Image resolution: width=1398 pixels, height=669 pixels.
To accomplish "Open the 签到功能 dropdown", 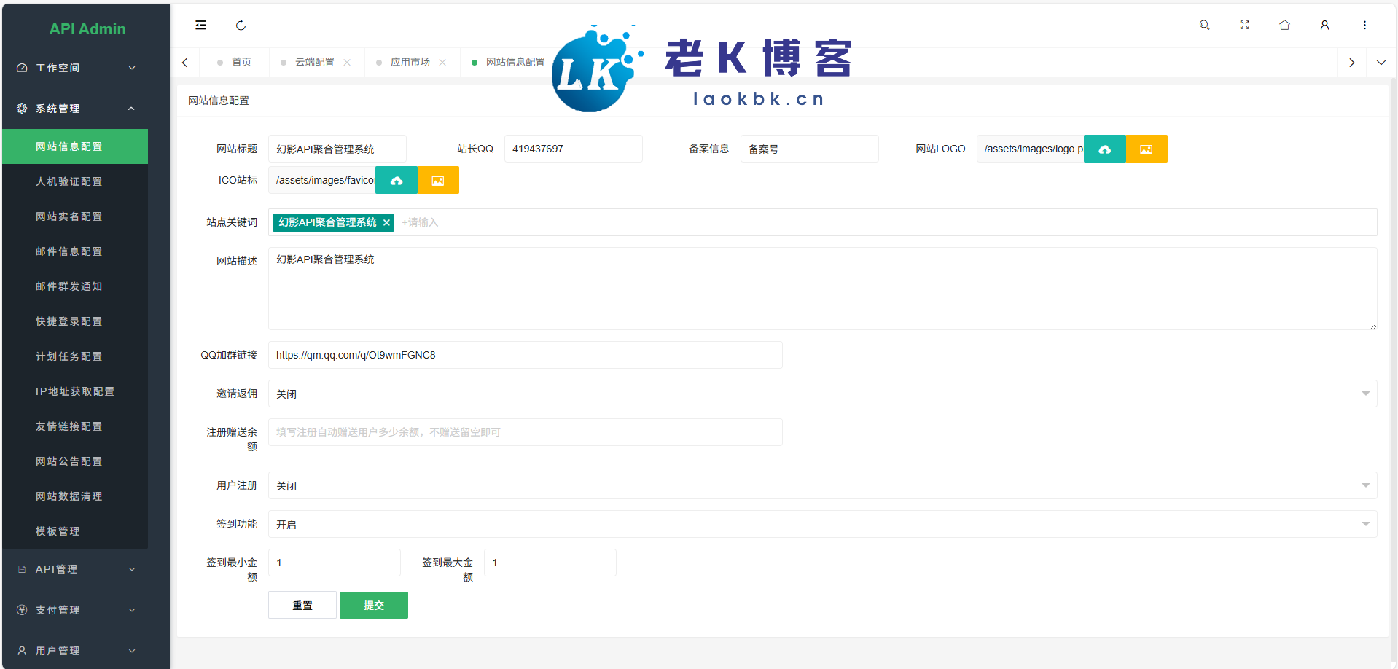I will pos(821,524).
